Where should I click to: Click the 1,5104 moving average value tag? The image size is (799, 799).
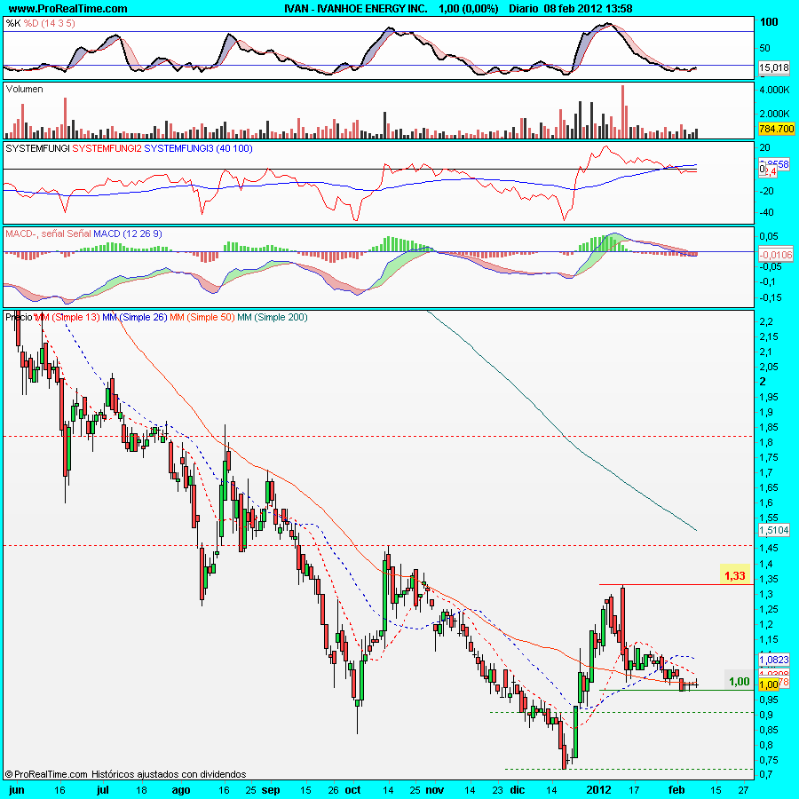(x=774, y=530)
